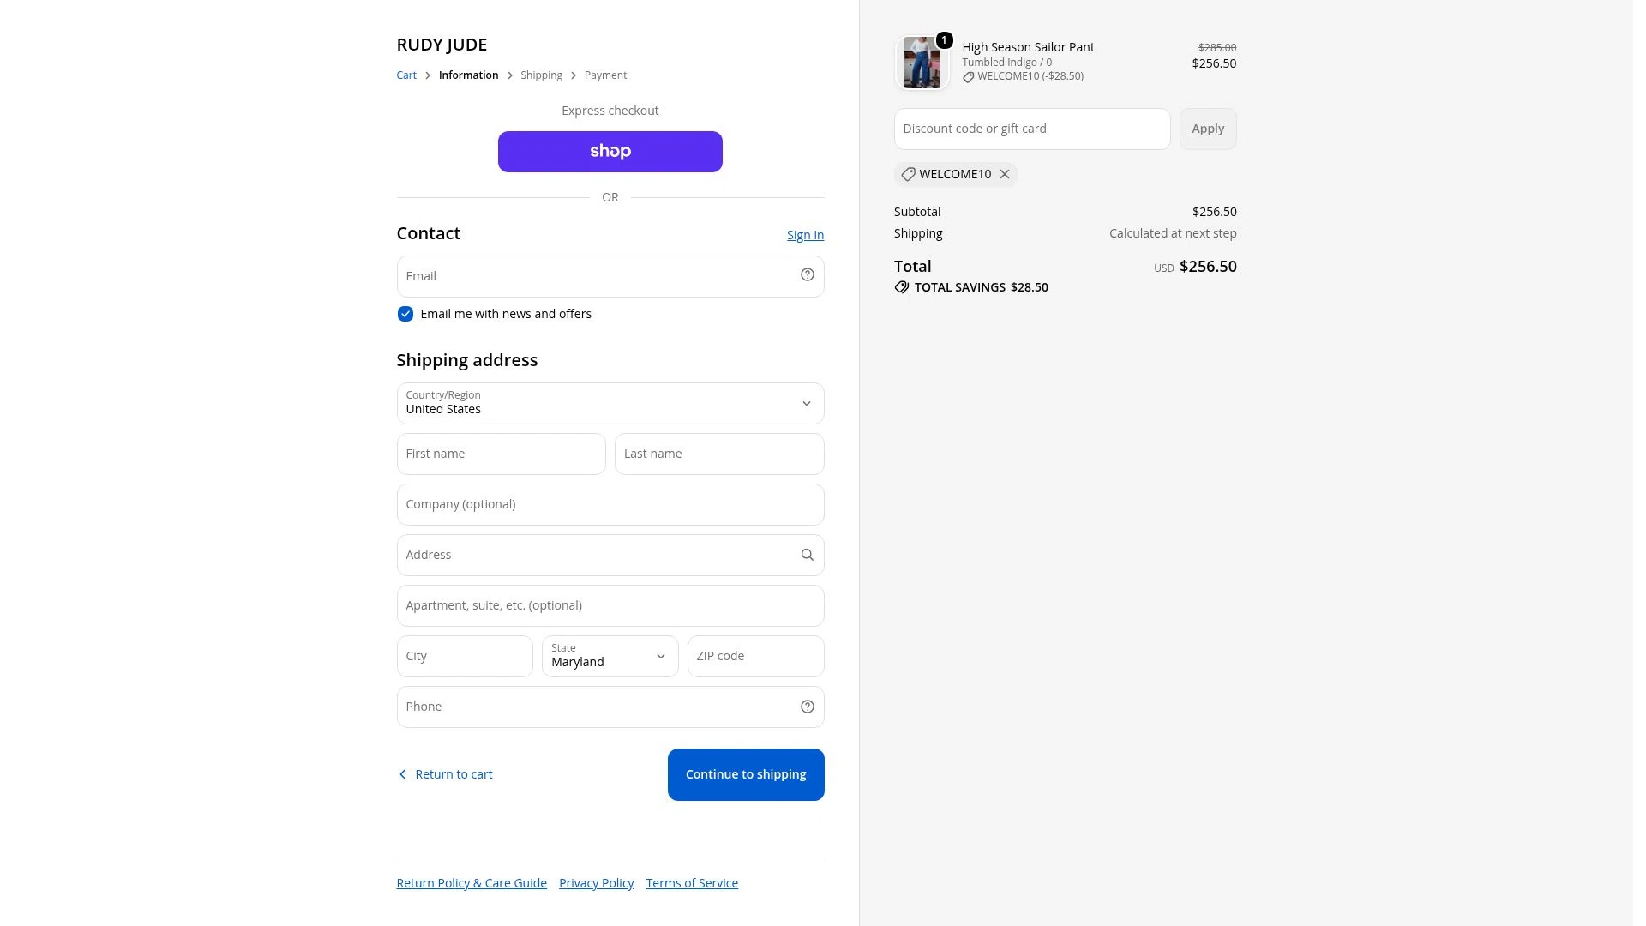Click the address search magnifier icon
1646x926 pixels.
click(807, 556)
